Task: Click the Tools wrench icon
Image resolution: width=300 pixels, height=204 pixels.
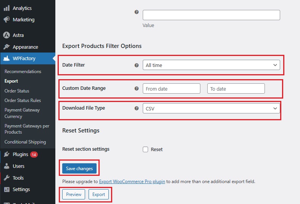Action: [6, 178]
